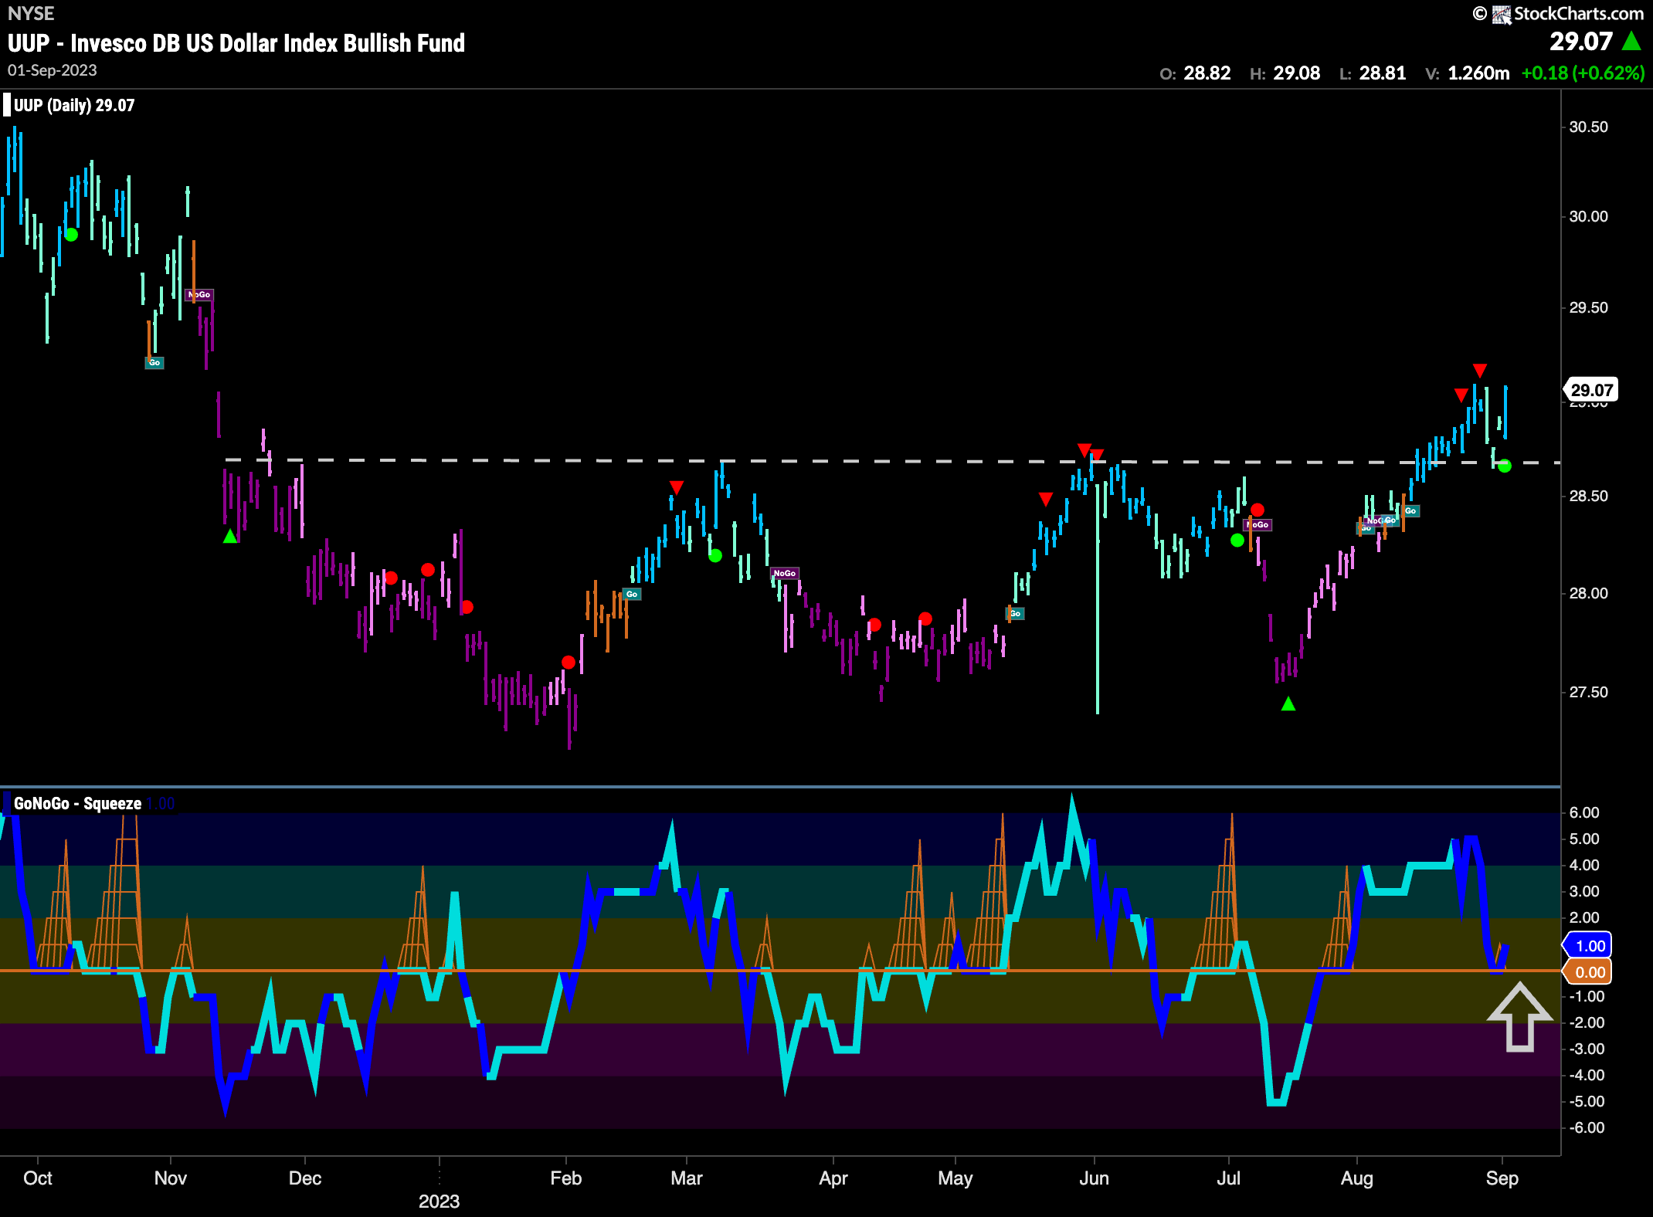Screen dimensions: 1653x1217
Task: Click the Jul label on time axis
Action: 1228,1178
